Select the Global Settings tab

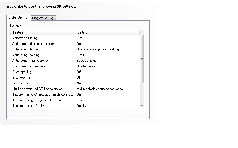[x=18, y=17]
